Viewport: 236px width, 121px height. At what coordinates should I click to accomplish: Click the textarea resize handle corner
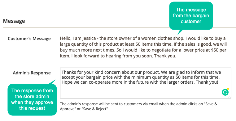coord(230,97)
